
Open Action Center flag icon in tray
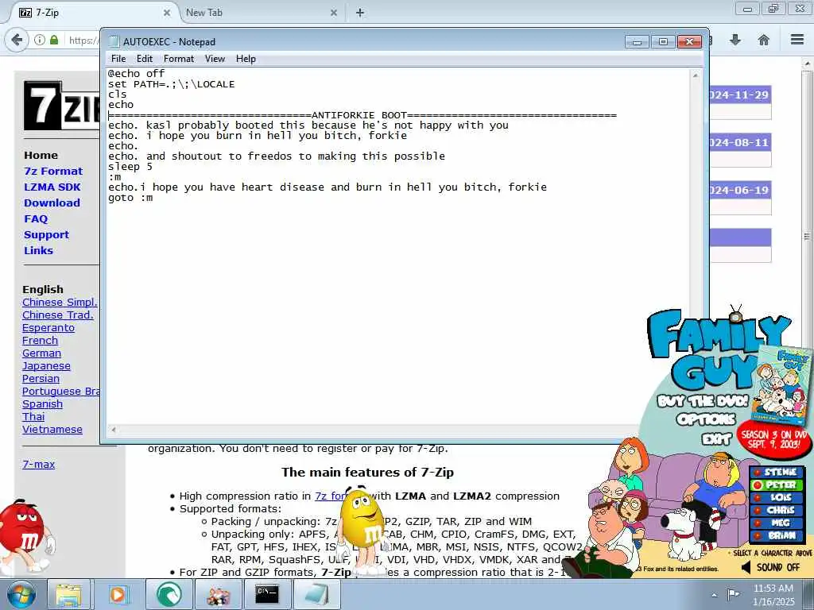[733, 594]
